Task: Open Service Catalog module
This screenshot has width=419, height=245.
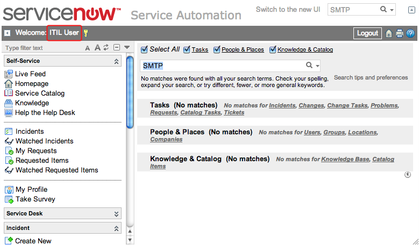Action: [40, 93]
